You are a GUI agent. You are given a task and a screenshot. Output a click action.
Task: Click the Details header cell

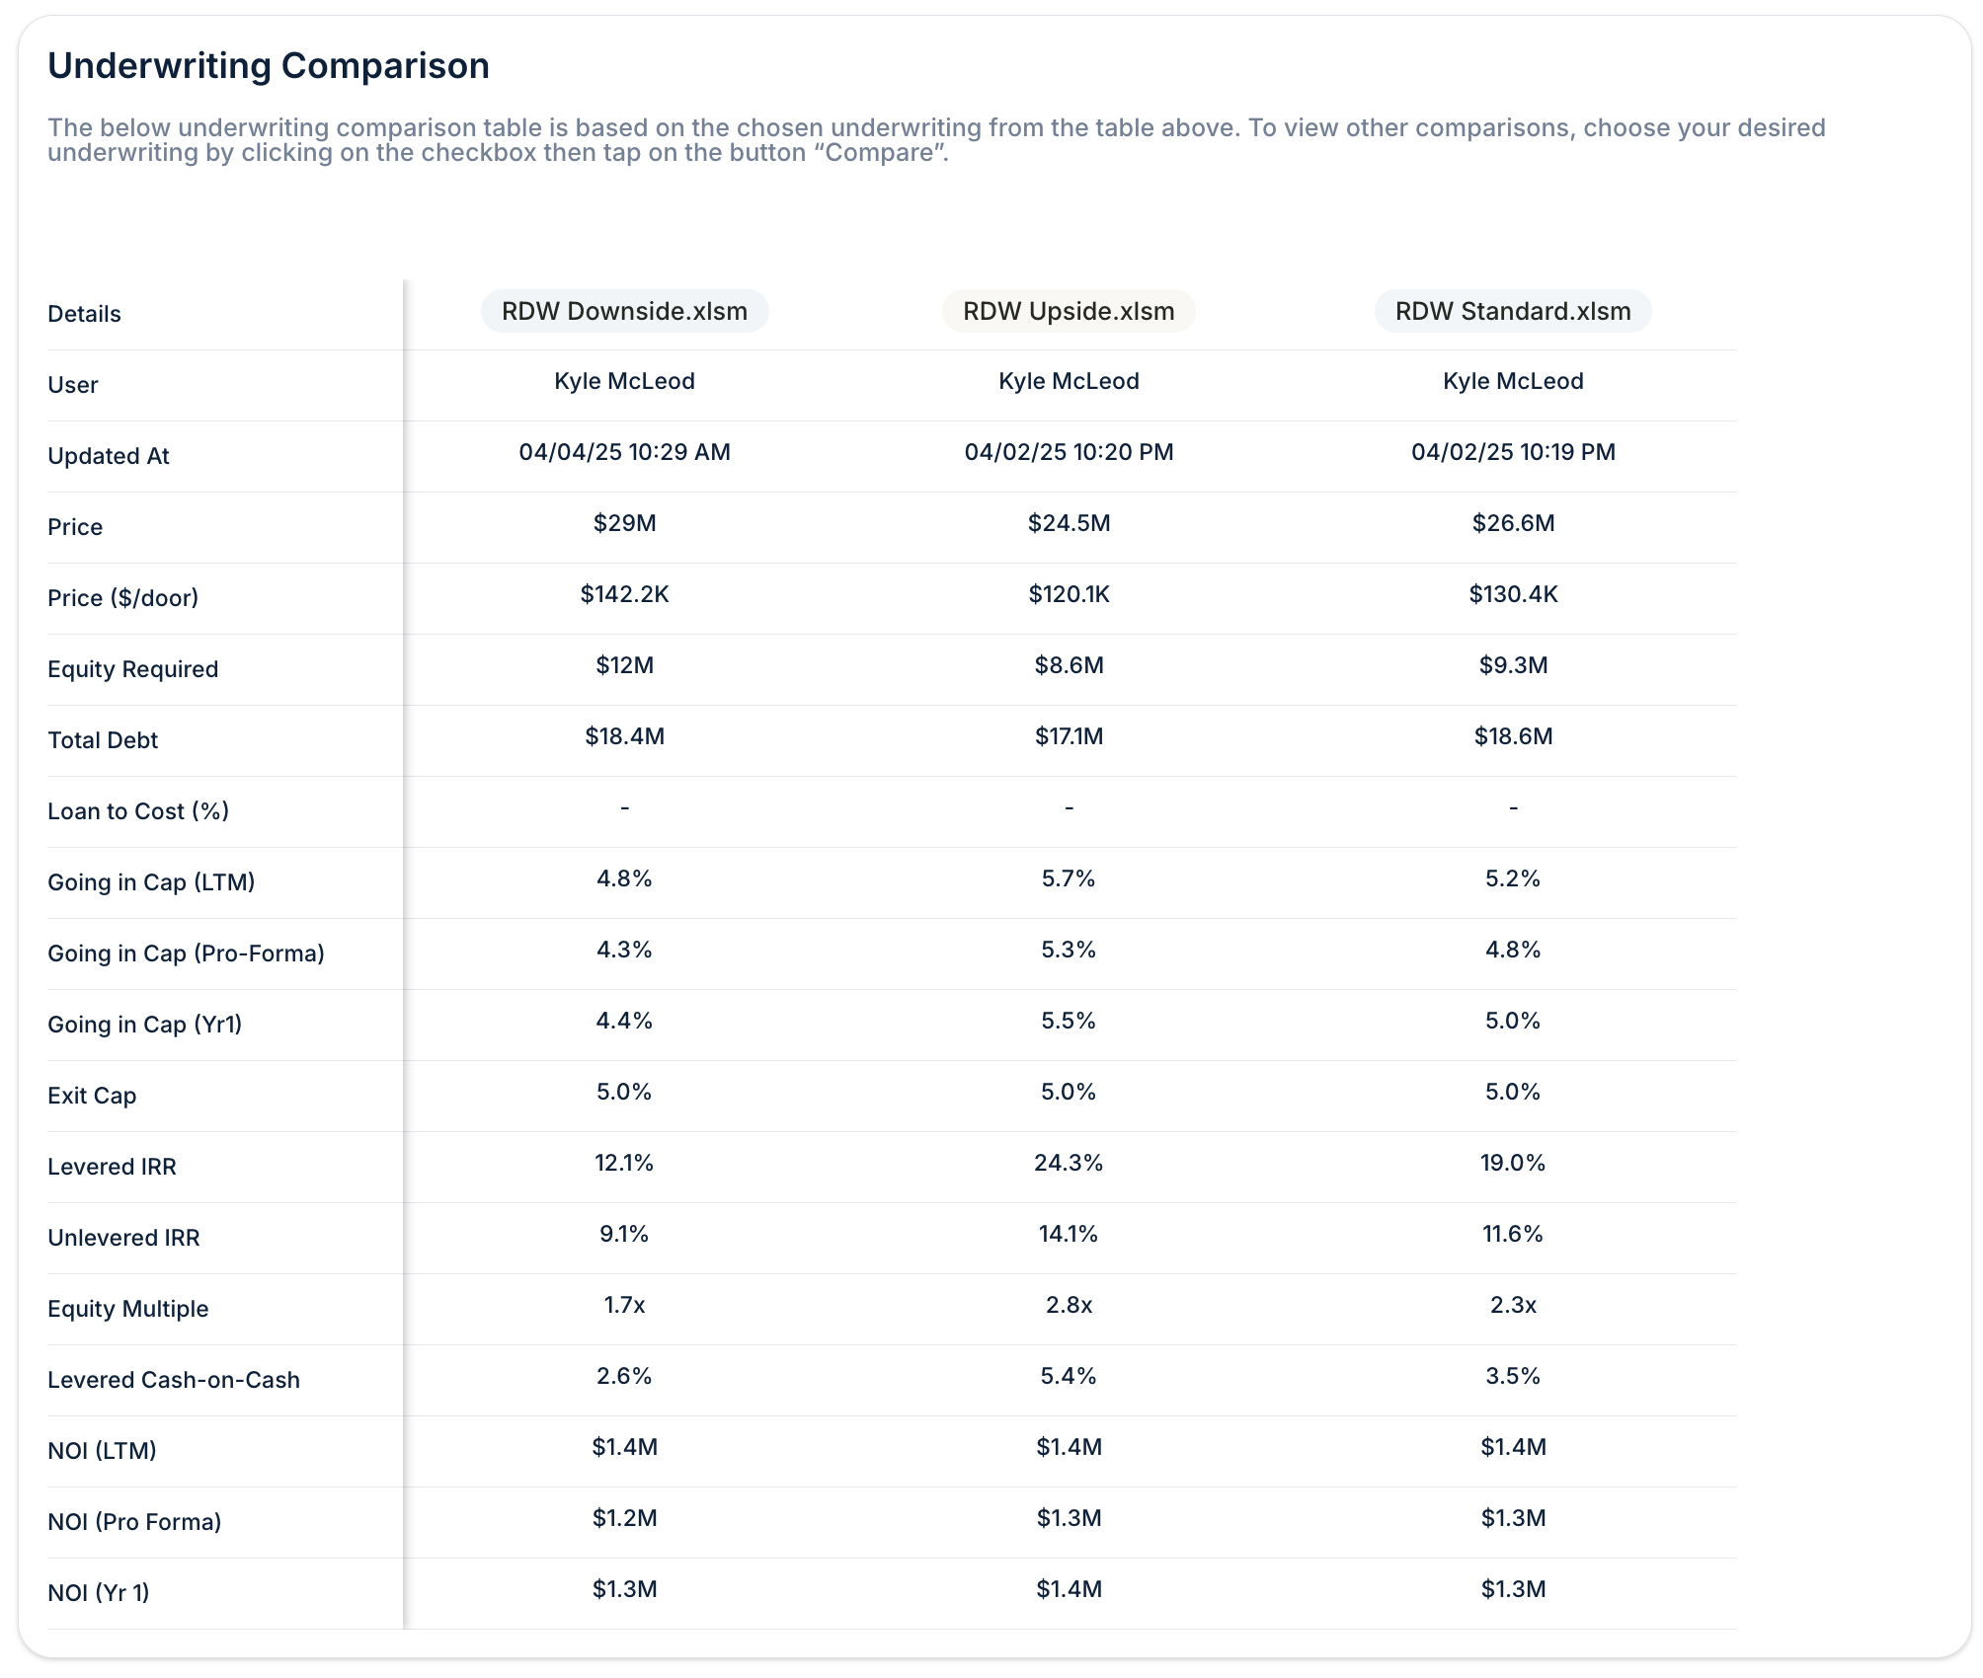(x=84, y=314)
